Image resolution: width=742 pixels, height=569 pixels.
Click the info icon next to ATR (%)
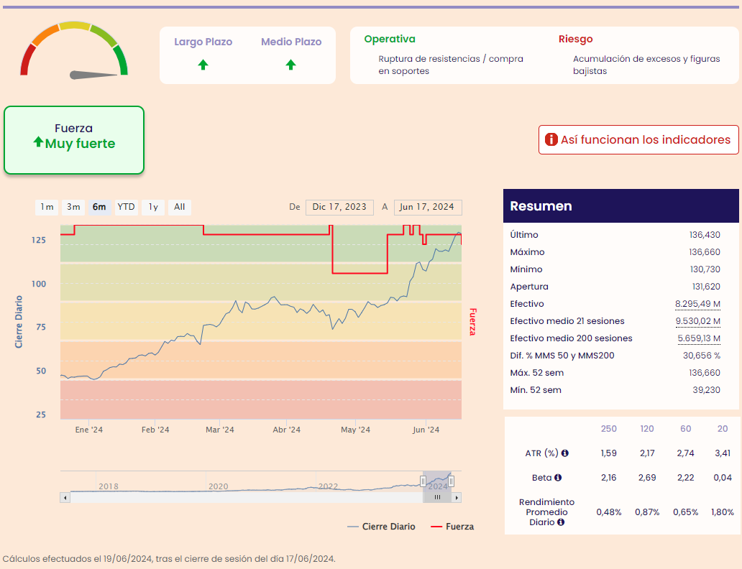564,453
